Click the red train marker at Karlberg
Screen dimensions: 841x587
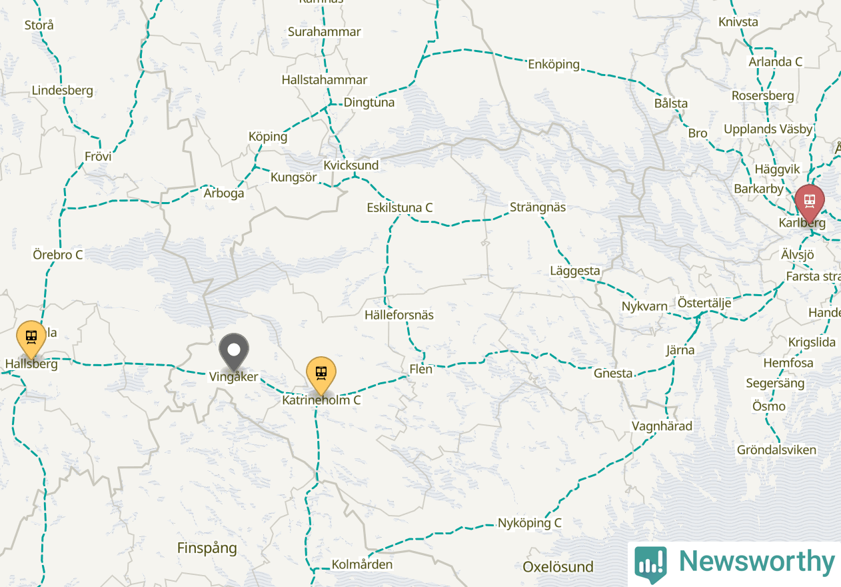(x=809, y=202)
